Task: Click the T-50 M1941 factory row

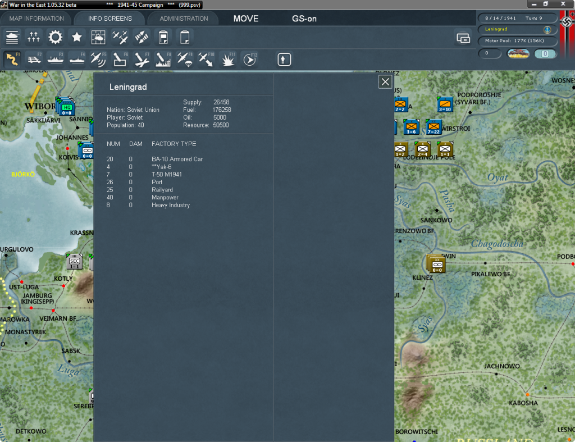Action: (x=144, y=175)
